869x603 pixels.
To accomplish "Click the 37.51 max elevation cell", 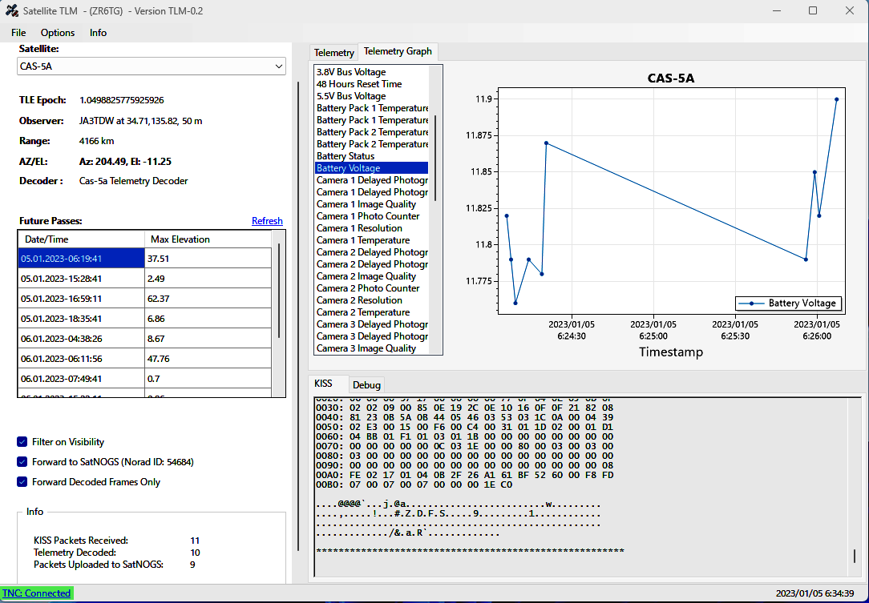I will (208, 259).
